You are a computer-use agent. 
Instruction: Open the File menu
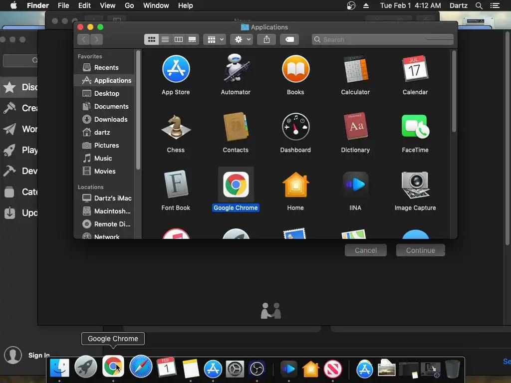pyautogui.click(x=63, y=5)
